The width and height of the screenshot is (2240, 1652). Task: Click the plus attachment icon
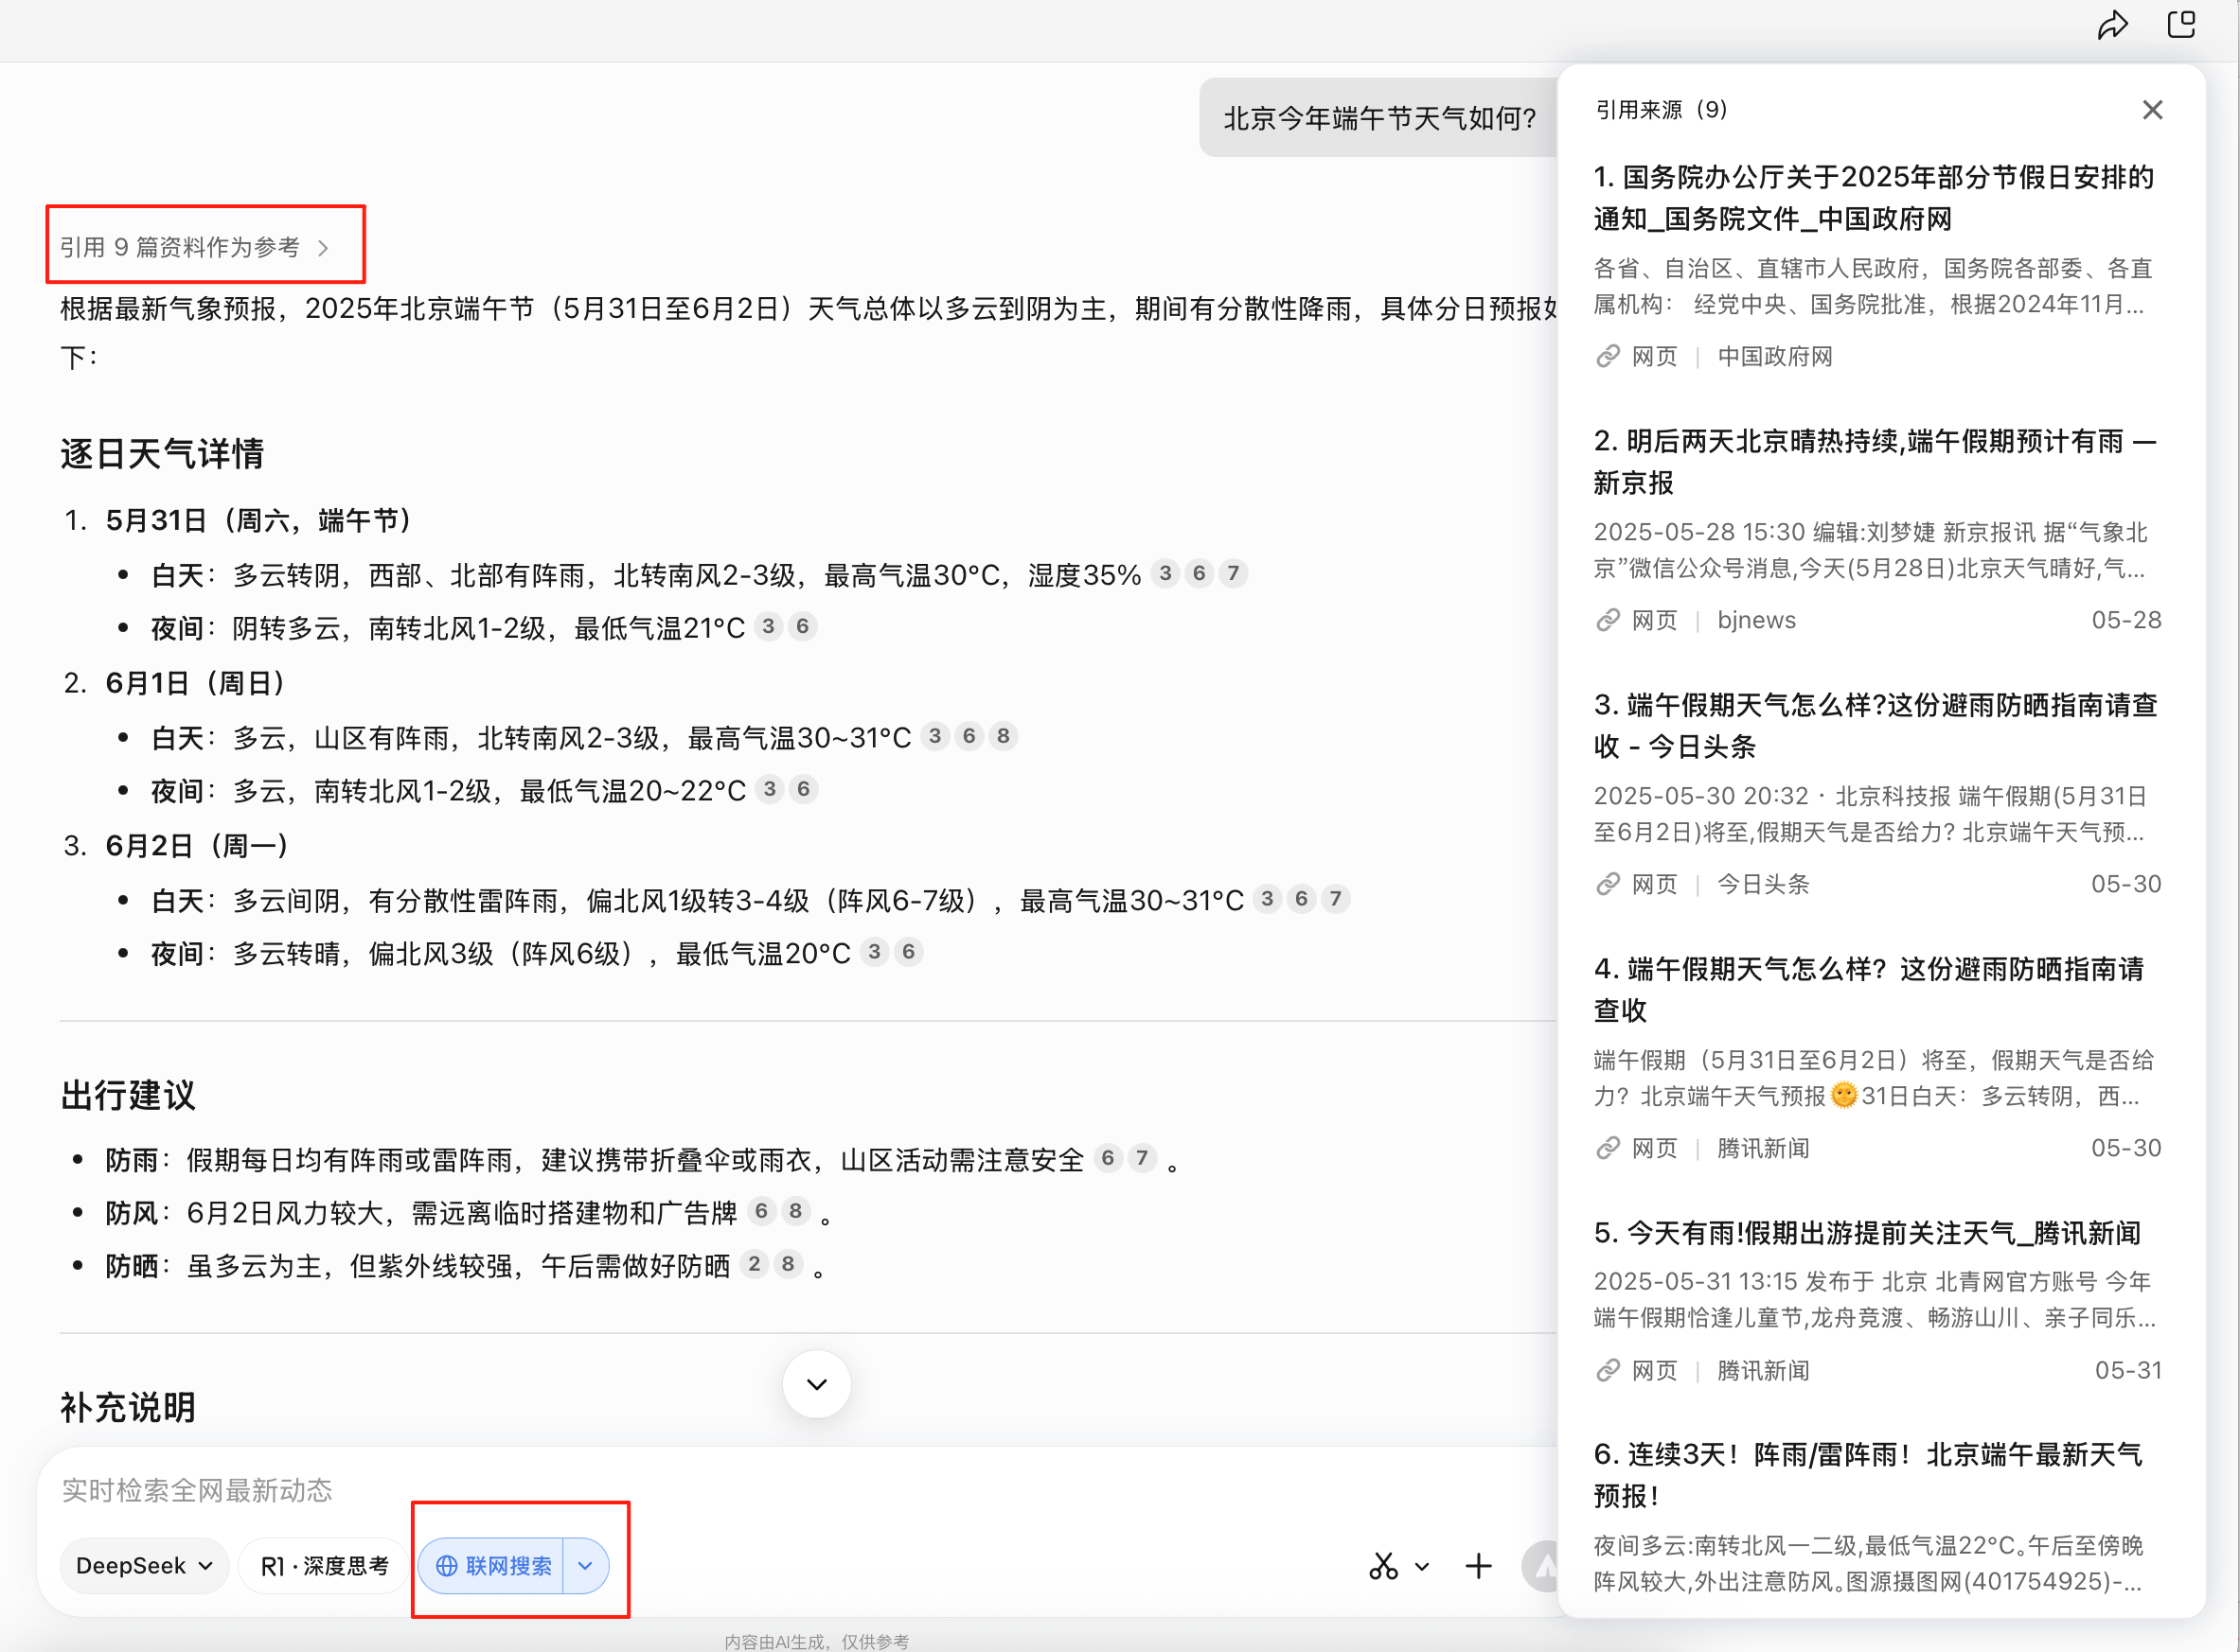coord(1478,1566)
